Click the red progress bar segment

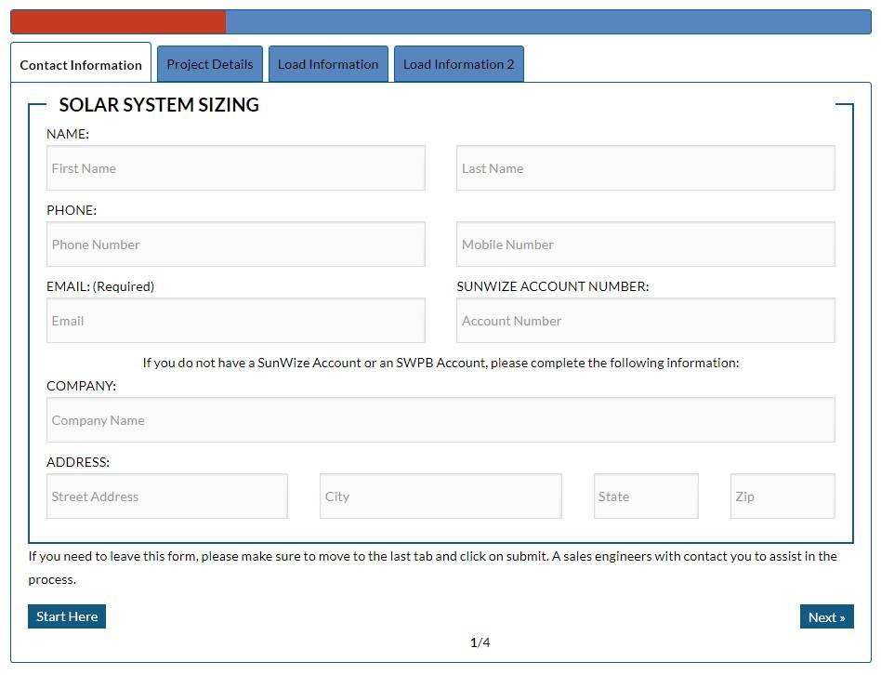pos(119,22)
